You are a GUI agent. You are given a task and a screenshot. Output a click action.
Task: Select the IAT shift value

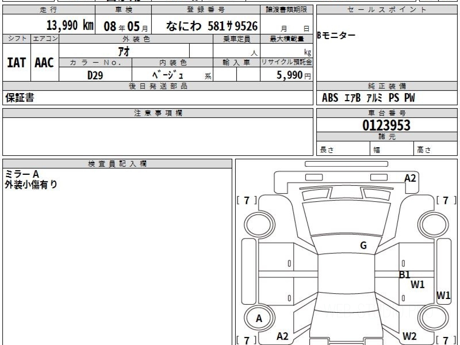point(16,62)
